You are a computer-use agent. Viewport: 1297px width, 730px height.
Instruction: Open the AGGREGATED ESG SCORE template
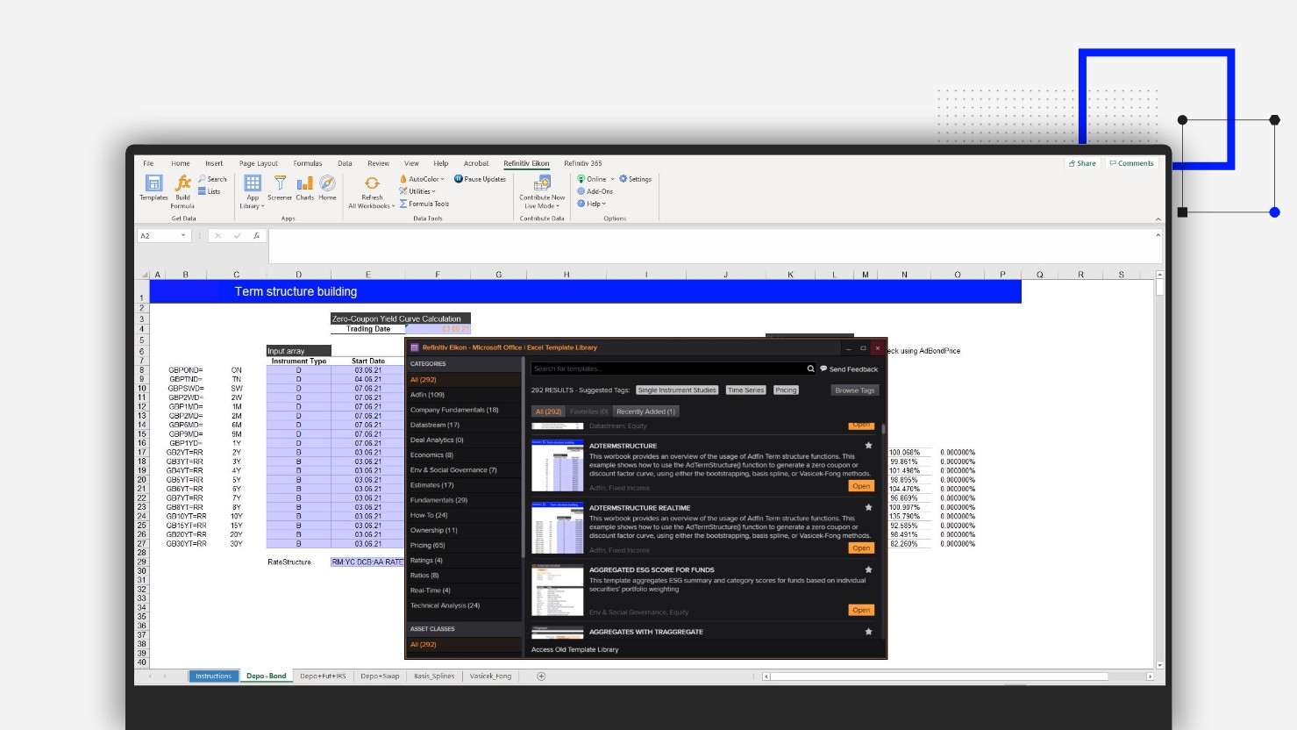point(861,610)
